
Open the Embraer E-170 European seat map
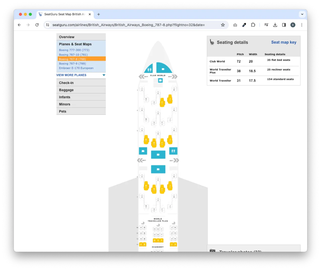[x=76, y=68]
